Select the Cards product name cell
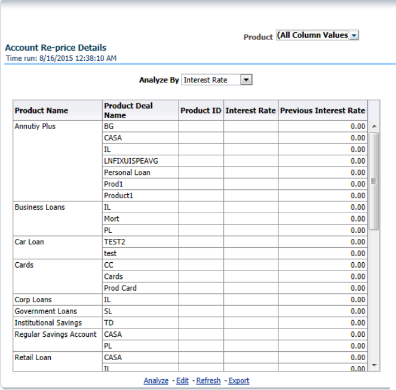 pos(57,277)
